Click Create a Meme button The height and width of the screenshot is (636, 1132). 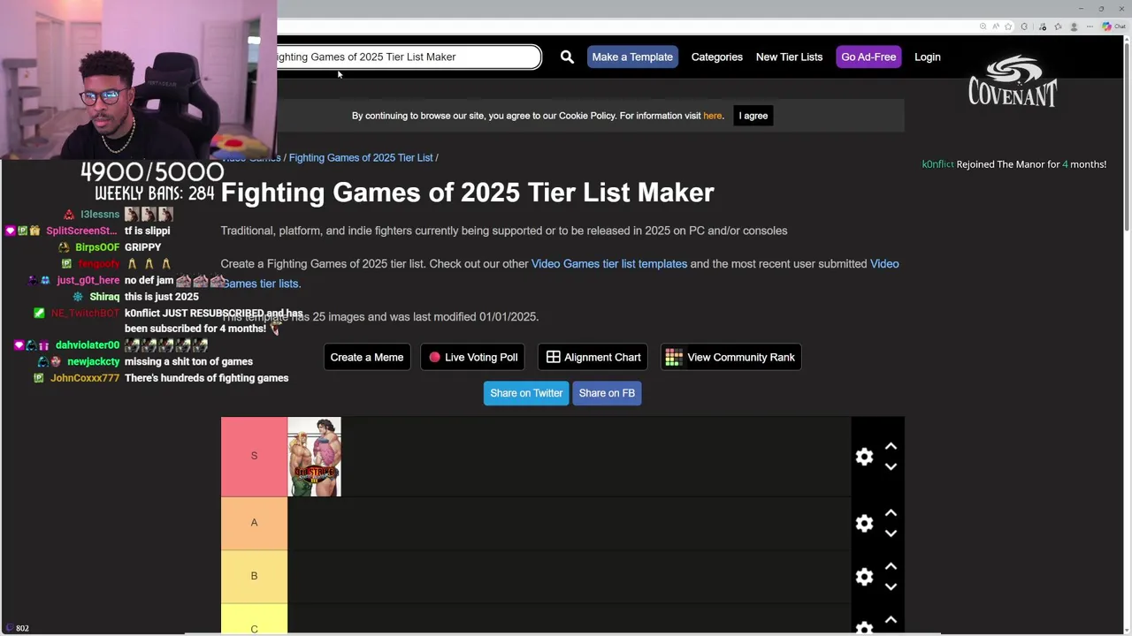[366, 357]
